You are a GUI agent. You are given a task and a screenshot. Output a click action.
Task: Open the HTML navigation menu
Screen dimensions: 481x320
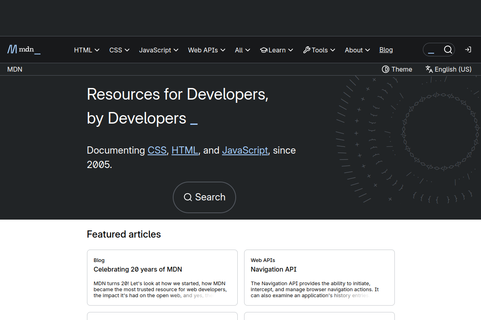pyautogui.click(x=87, y=50)
